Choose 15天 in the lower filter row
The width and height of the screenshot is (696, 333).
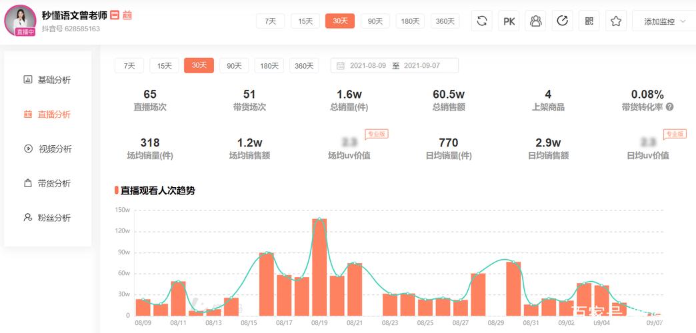pos(164,66)
